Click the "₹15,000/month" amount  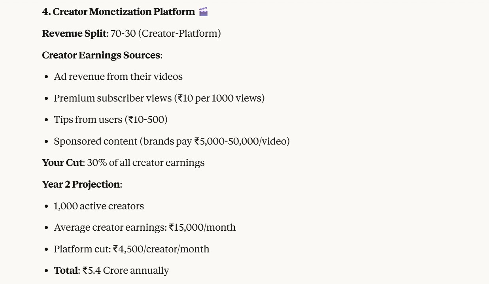tap(202, 228)
